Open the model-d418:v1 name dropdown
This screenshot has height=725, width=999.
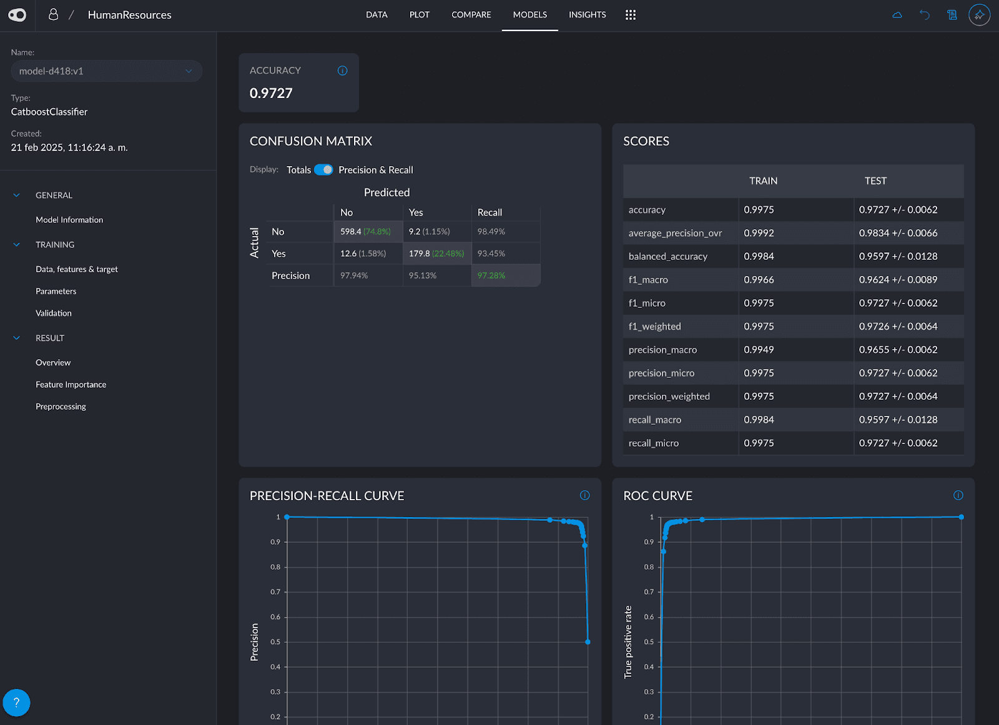coord(107,71)
